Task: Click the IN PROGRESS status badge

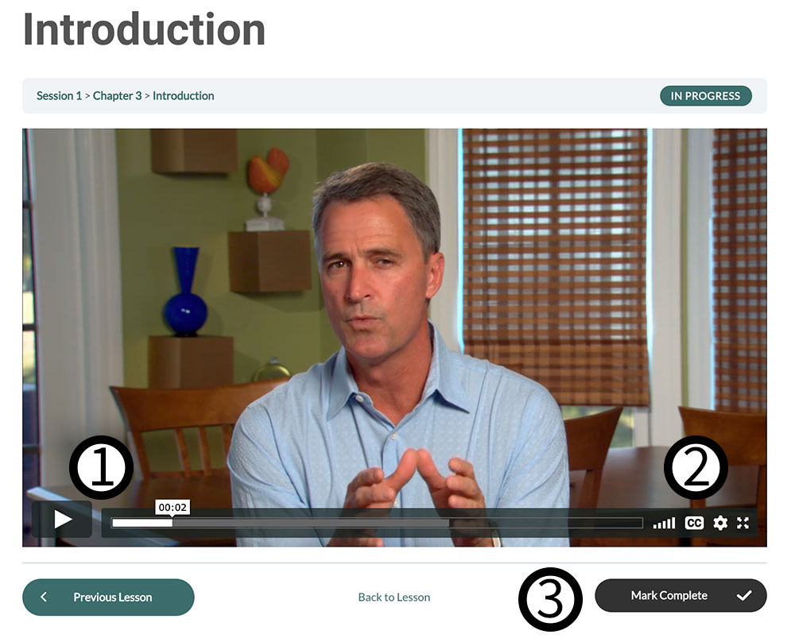Action: (x=705, y=96)
